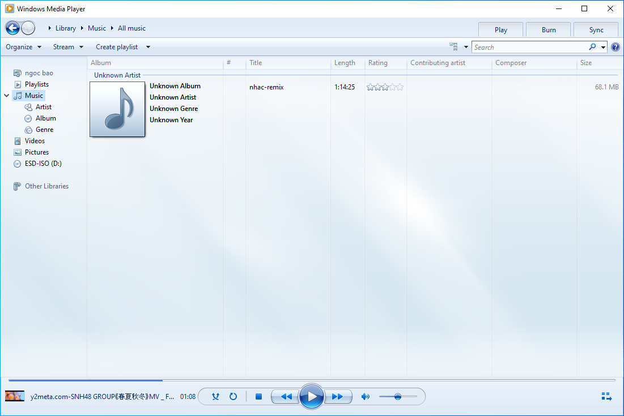
Task: Open the Help question mark icon
Action: (615, 47)
